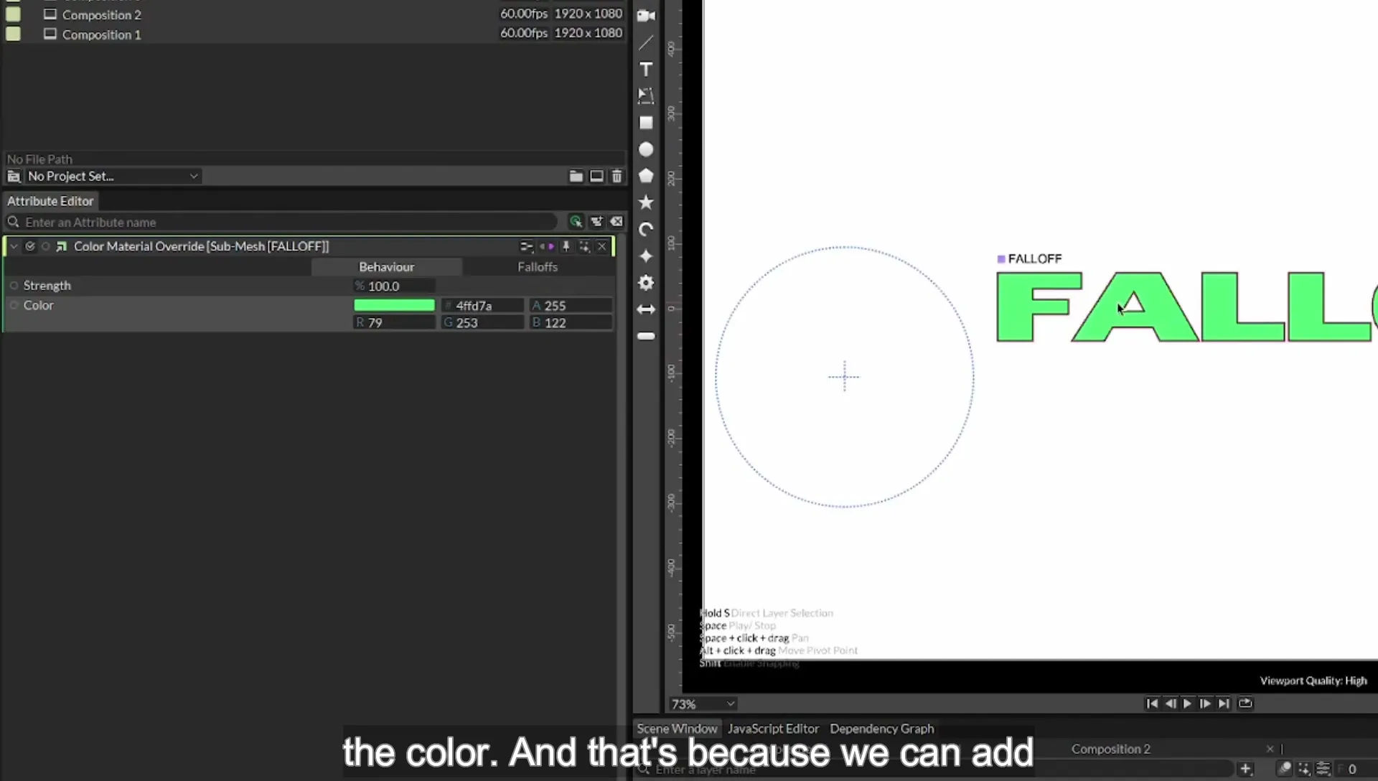This screenshot has width=1378, height=781.
Task: Select the Edit Shape tool icon
Action: (x=646, y=95)
